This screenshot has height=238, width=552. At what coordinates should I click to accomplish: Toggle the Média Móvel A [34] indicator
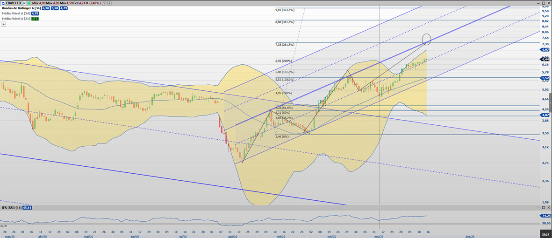click(x=15, y=14)
